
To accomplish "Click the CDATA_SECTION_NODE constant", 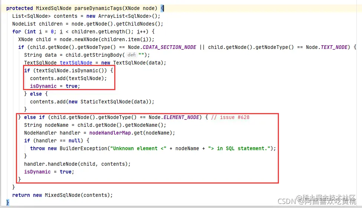I will [170, 47].
